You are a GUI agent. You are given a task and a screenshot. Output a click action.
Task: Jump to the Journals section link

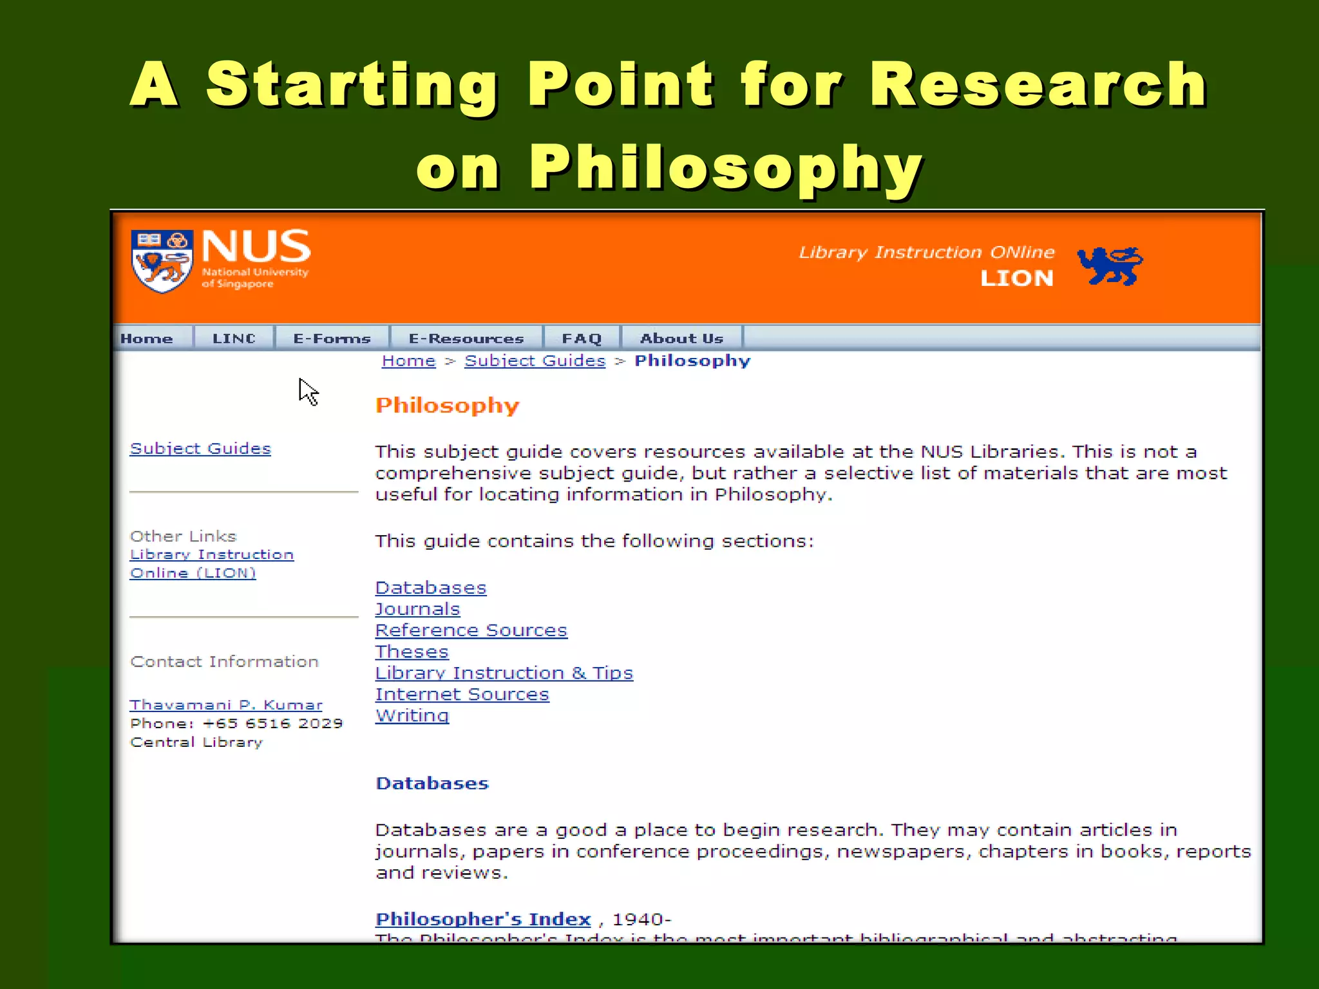pyautogui.click(x=418, y=609)
